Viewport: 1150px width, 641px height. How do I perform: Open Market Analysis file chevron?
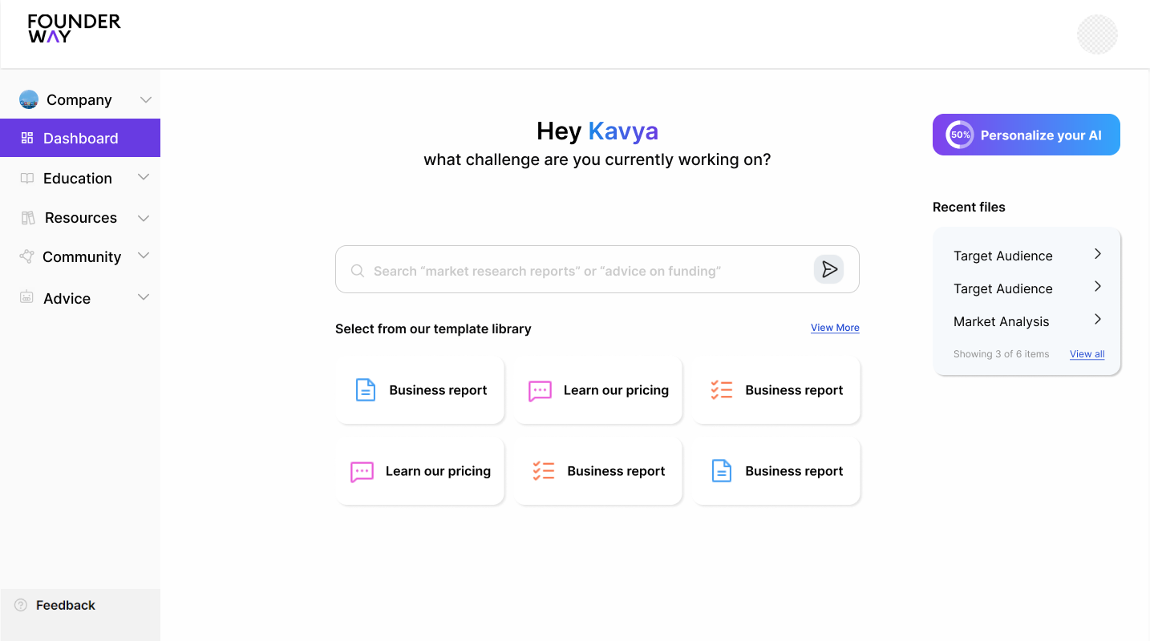pos(1098,320)
